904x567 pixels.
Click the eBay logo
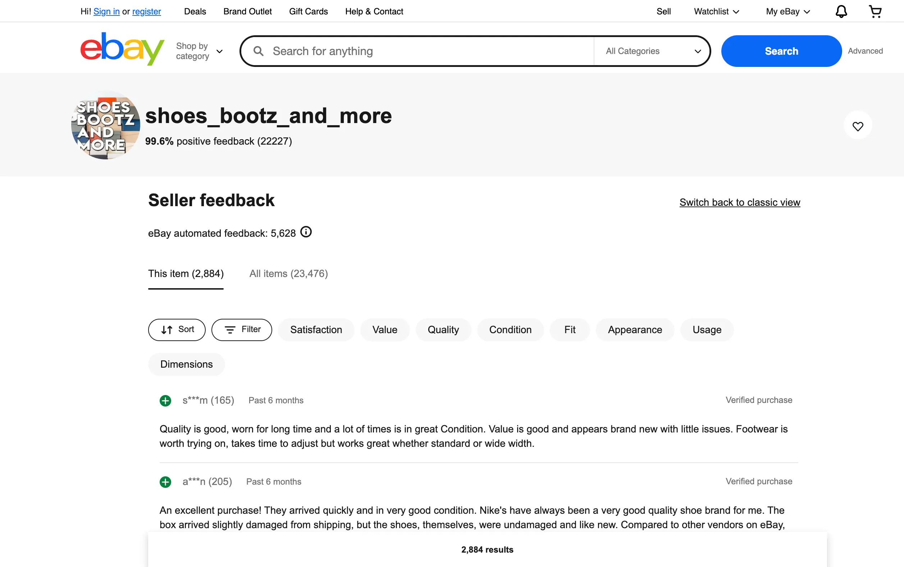coord(122,49)
